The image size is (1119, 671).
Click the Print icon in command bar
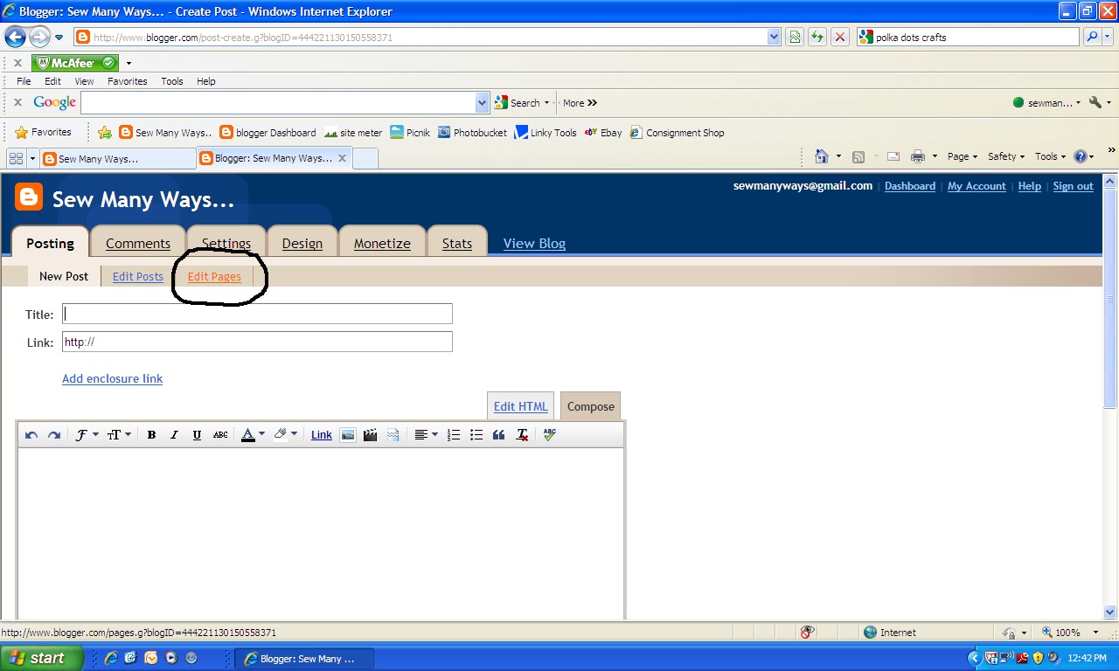(918, 156)
